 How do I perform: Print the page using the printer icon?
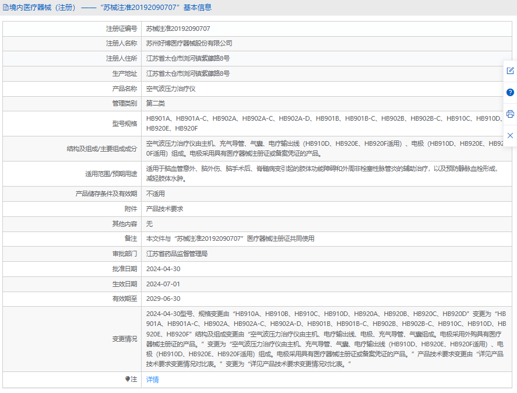(510, 114)
